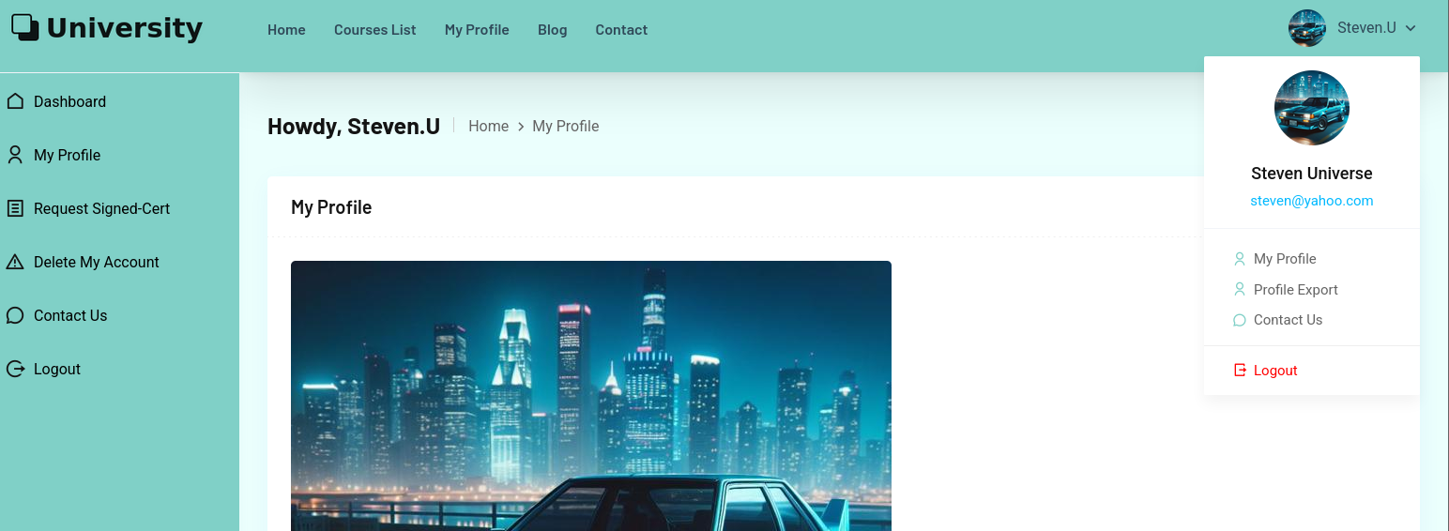The image size is (1449, 531).
Task: Go to Contact in top navigation
Action: point(621,30)
